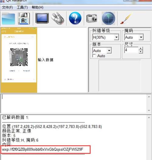Click the '已解码数据 1:' heading
The height and width of the screenshot is (160, 152).
[16, 118]
